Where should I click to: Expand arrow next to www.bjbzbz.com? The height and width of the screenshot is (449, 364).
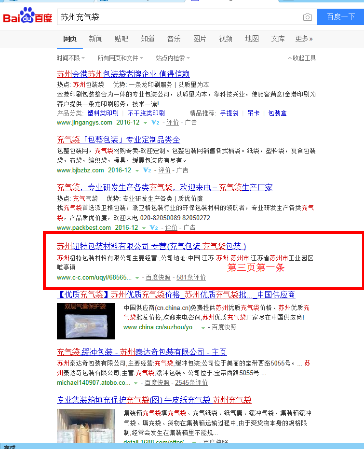(x=137, y=171)
